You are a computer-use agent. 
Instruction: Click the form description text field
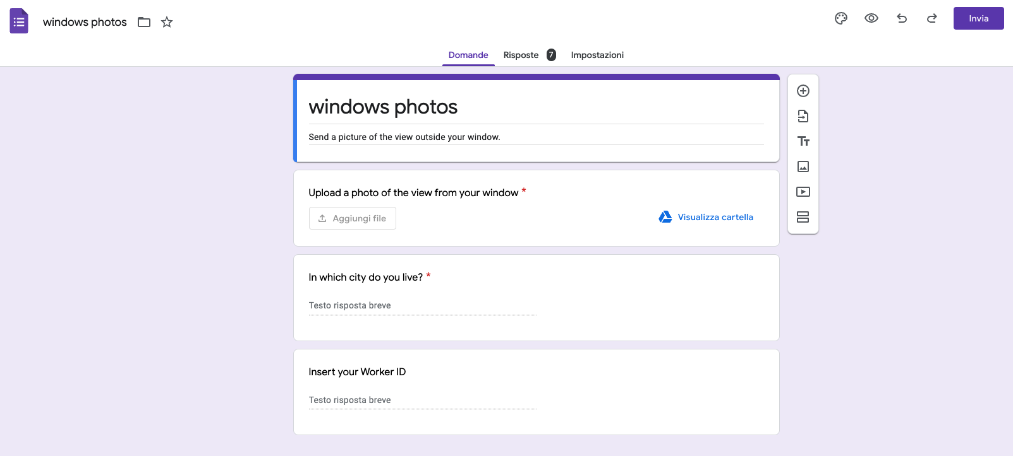click(x=536, y=137)
